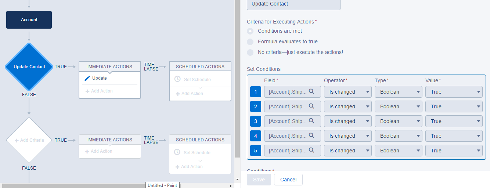490x188 pixels.
Task: Choose 'Formula evaluates to true' radio button
Action: [x=250, y=42]
